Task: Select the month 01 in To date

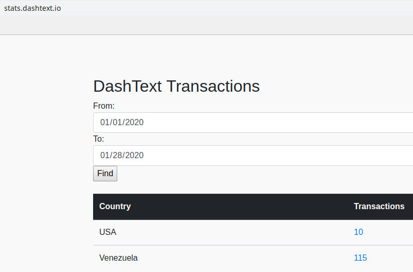Action: 105,156
